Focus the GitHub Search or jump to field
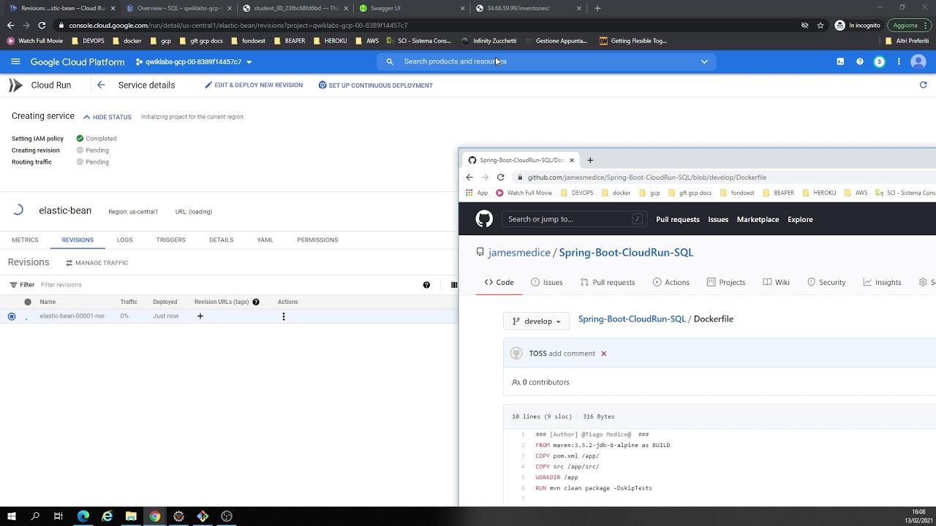The height and width of the screenshot is (526, 936). [x=574, y=219]
